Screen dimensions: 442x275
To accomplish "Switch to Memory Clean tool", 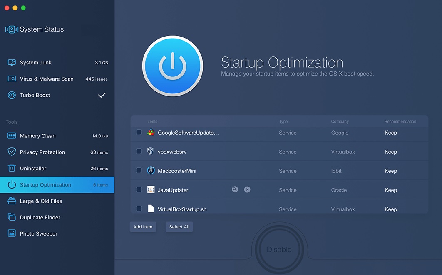I will [57, 136].
